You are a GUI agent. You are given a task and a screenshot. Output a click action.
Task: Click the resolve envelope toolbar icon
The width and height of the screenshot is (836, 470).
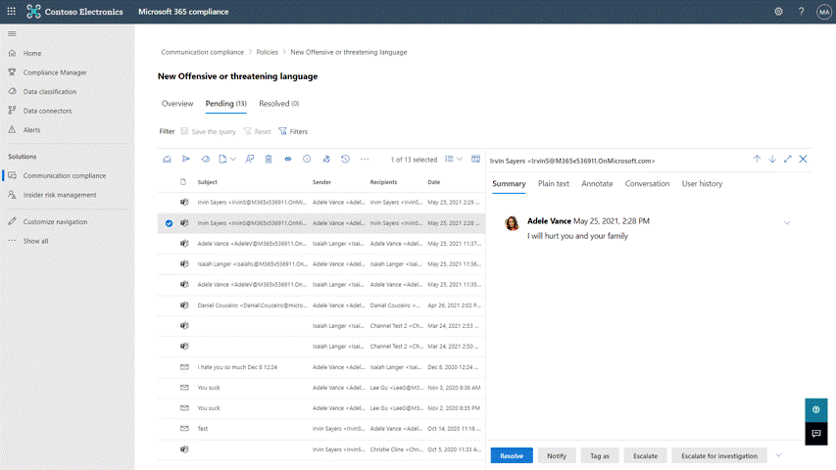pyautogui.click(x=167, y=159)
